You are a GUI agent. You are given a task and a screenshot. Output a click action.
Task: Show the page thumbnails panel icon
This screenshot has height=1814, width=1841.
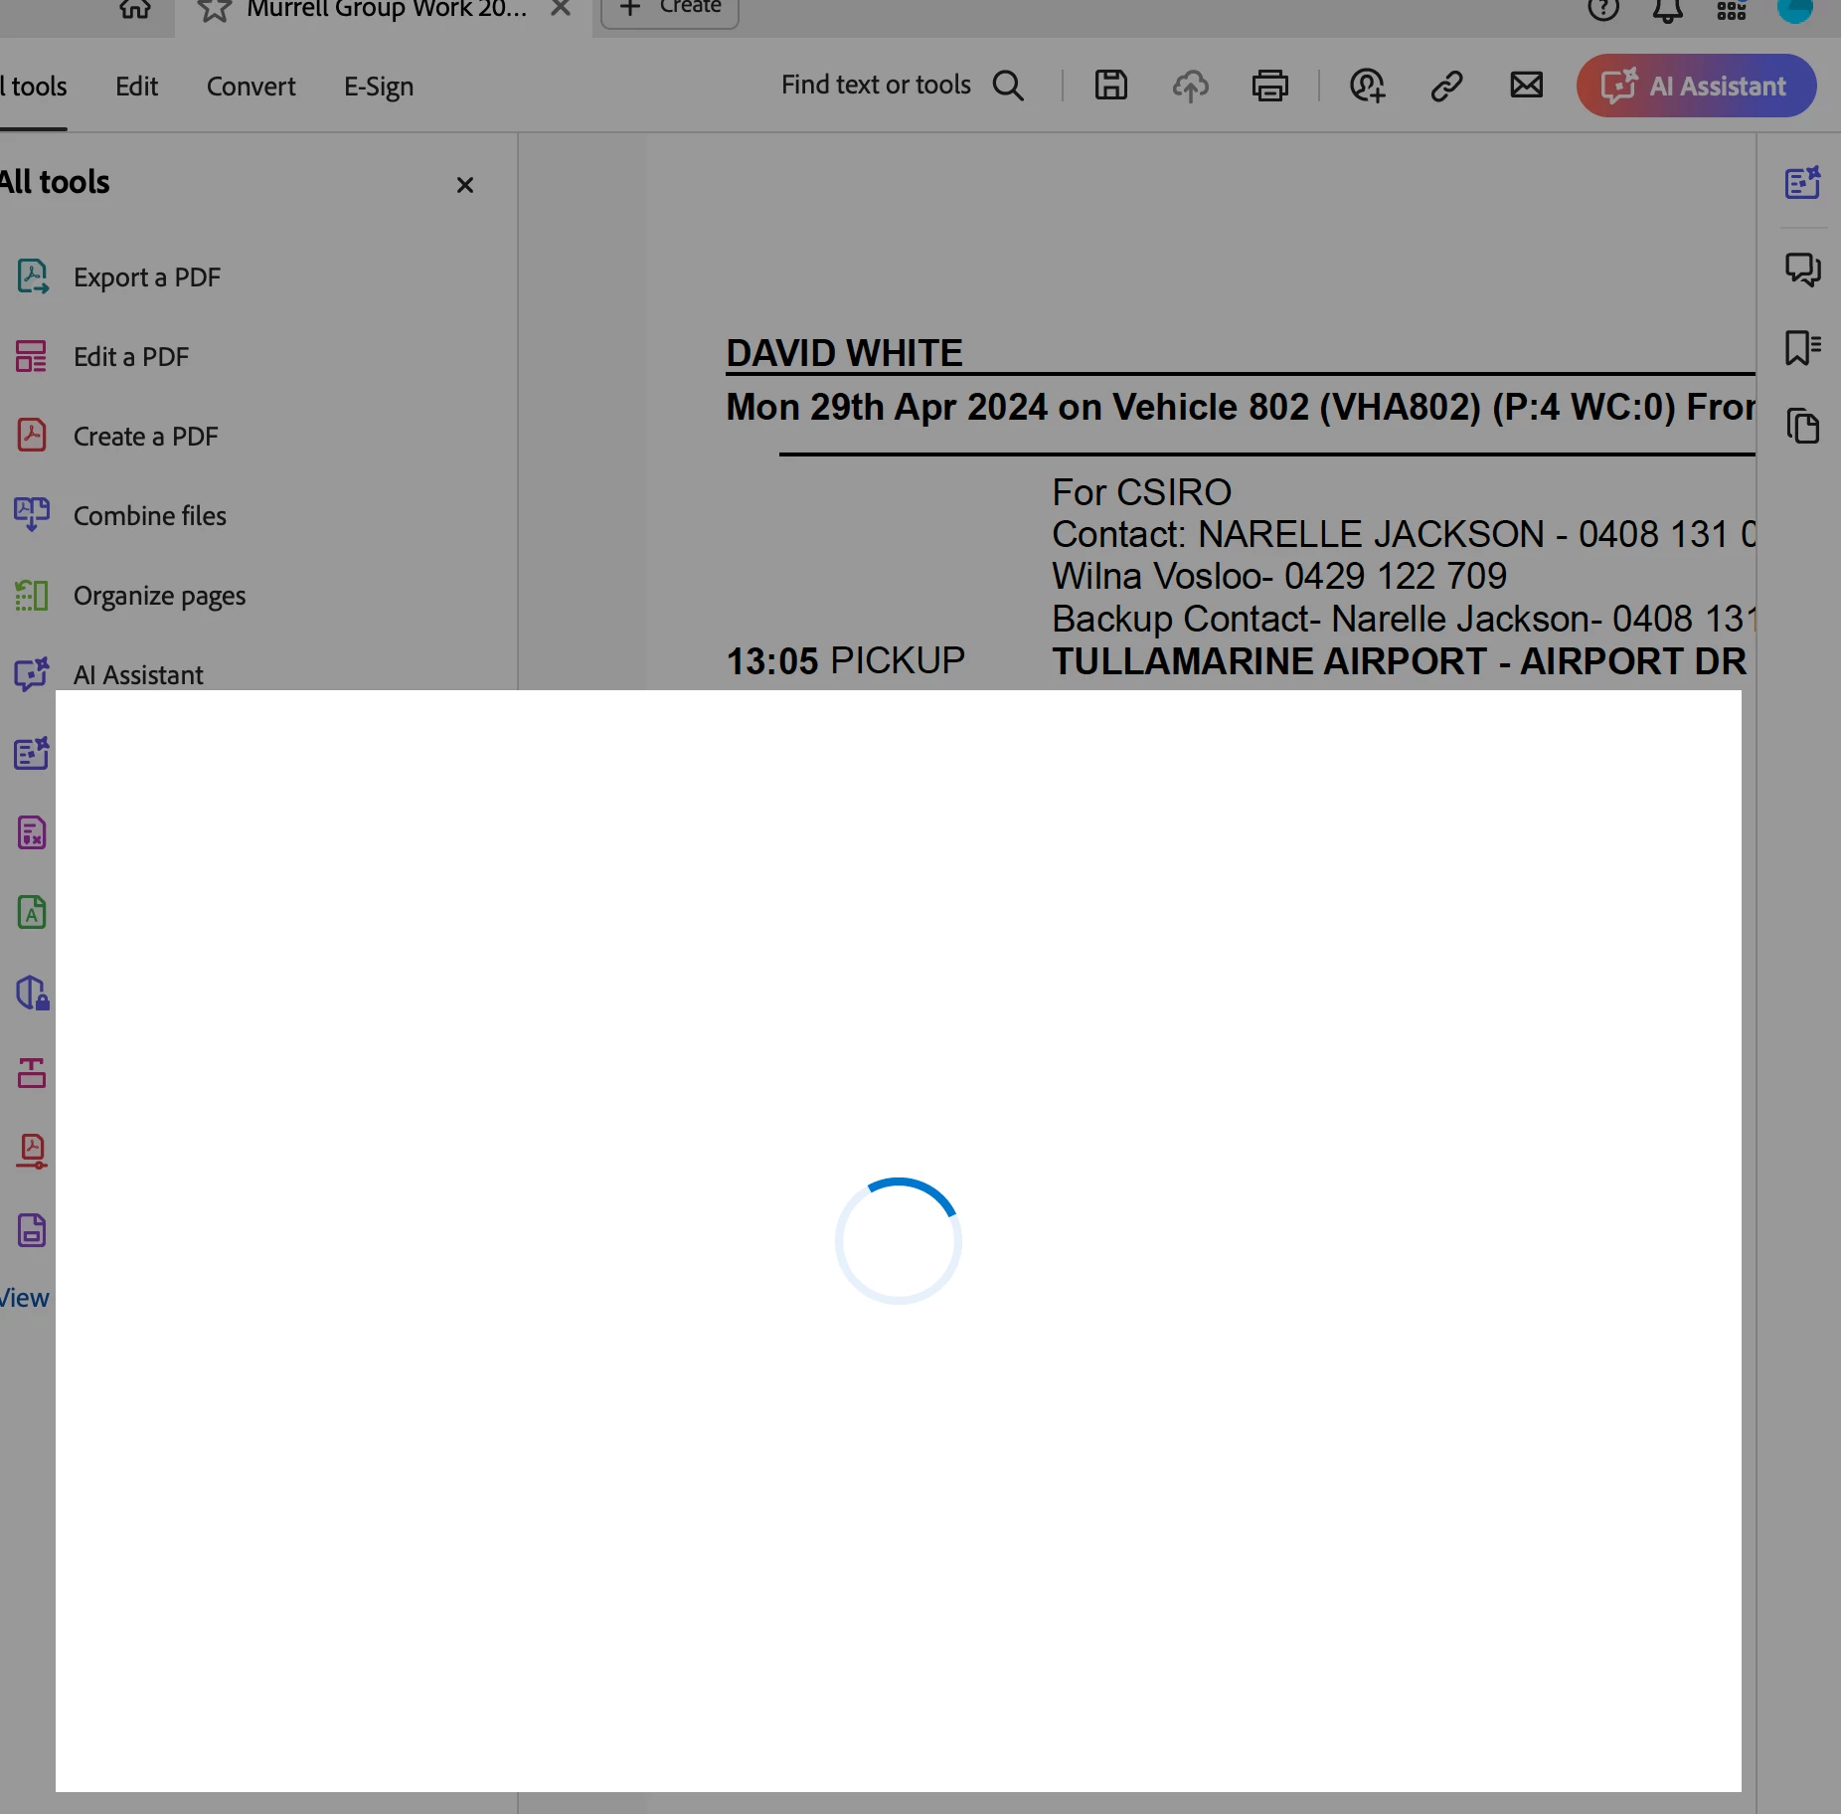(x=1802, y=427)
